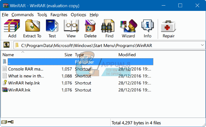Click the size value 1,088
This screenshot has width=206, height=127.
pos(67,76)
